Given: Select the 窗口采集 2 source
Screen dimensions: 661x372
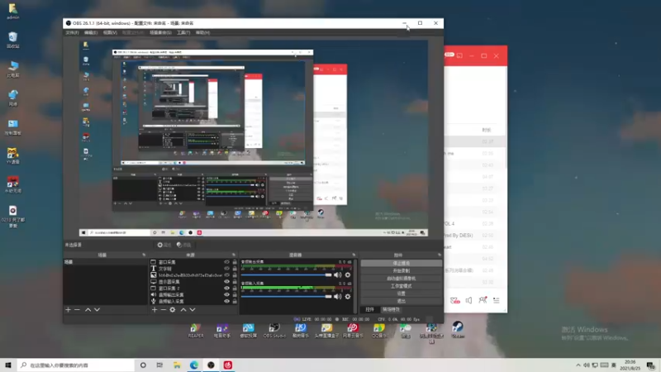Looking at the screenshot, I should tap(169, 288).
